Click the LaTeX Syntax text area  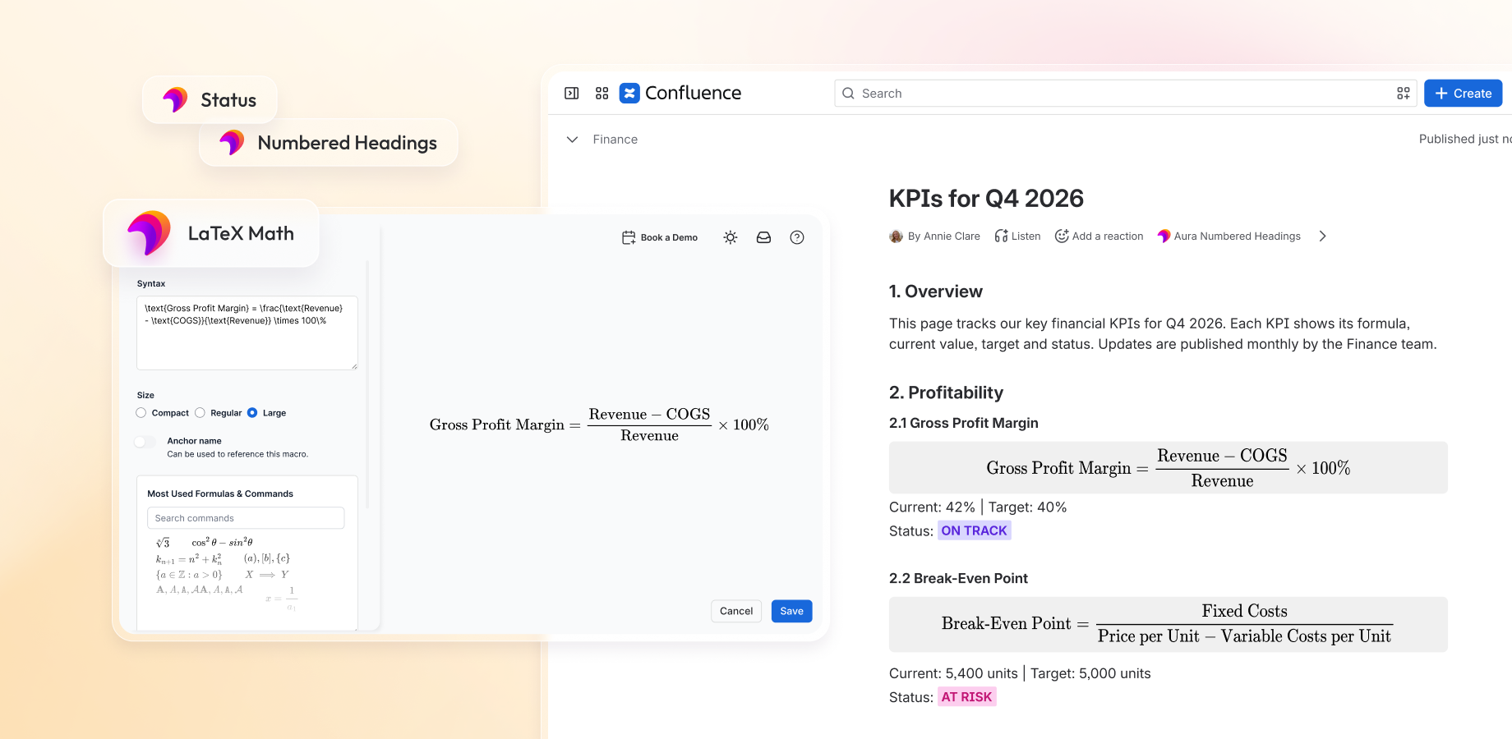pos(247,333)
